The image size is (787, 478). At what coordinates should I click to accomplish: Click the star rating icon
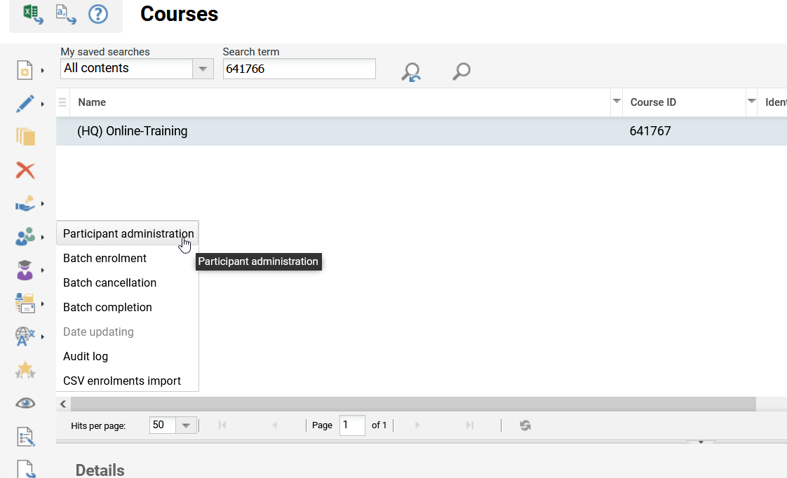click(x=25, y=370)
